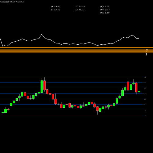Click the latest small green candle at chart end
Viewport: 153px width, 153px height.
pyautogui.click(x=139, y=91)
